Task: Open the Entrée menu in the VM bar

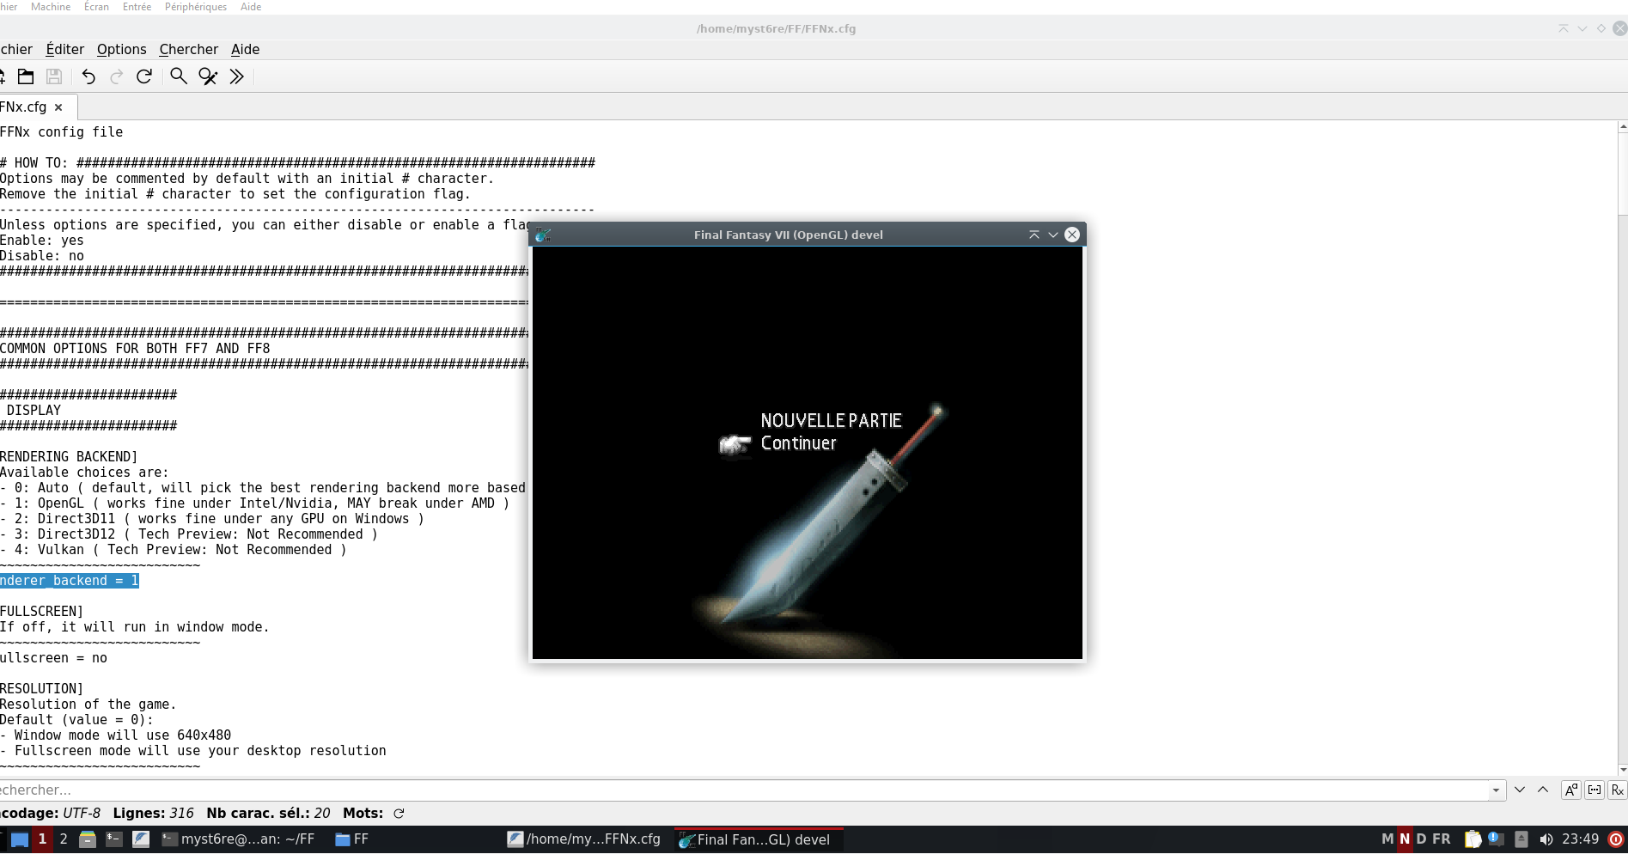Action: click(137, 7)
